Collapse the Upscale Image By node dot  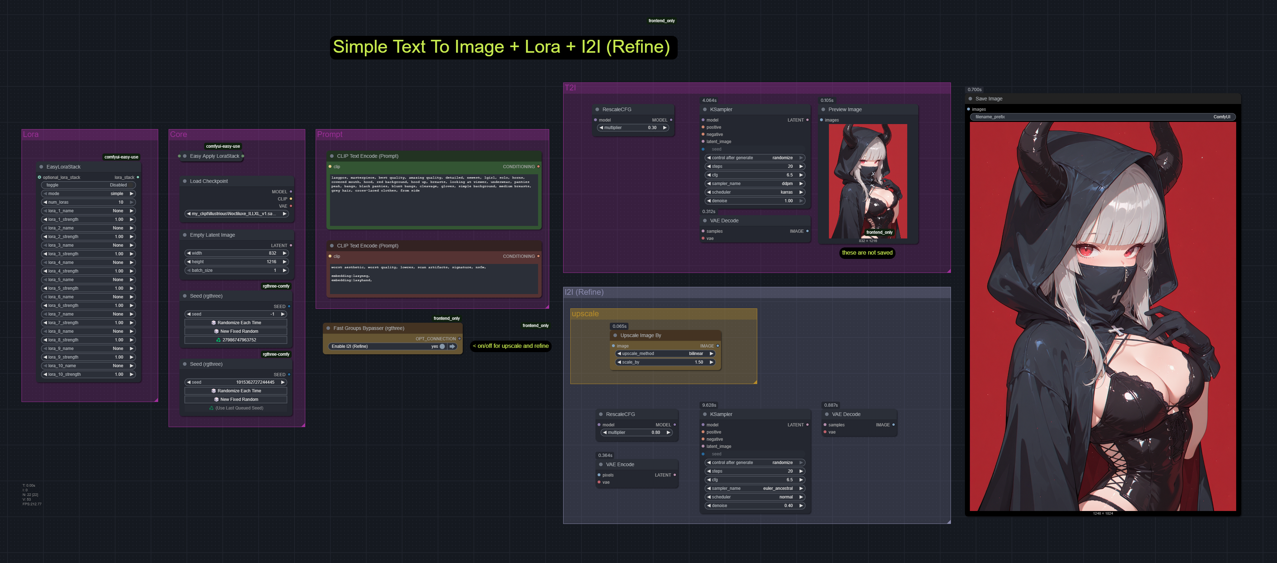coord(615,336)
